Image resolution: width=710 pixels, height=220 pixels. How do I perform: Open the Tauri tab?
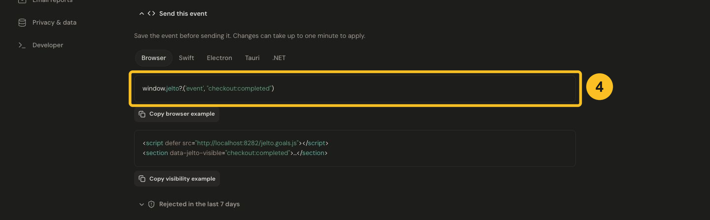pos(252,58)
